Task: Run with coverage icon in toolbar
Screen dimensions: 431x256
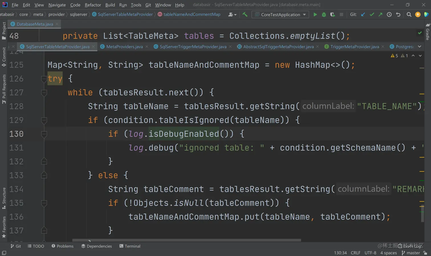Action: (x=333, y=15)
